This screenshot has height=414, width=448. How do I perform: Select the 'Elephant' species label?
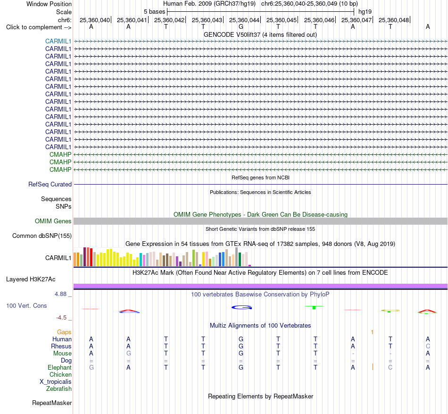coord(59,367)
